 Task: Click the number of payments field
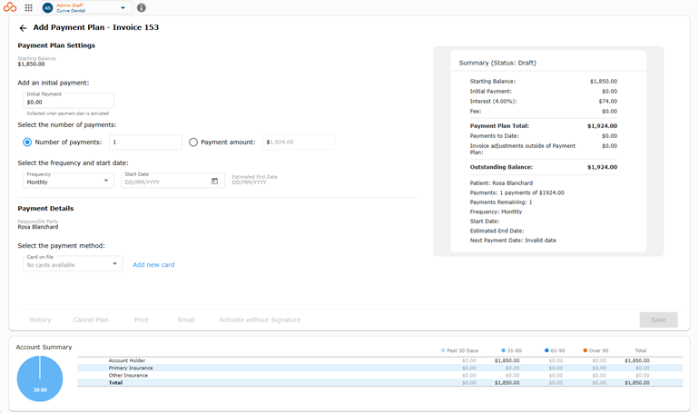click(x=145, y=143)
